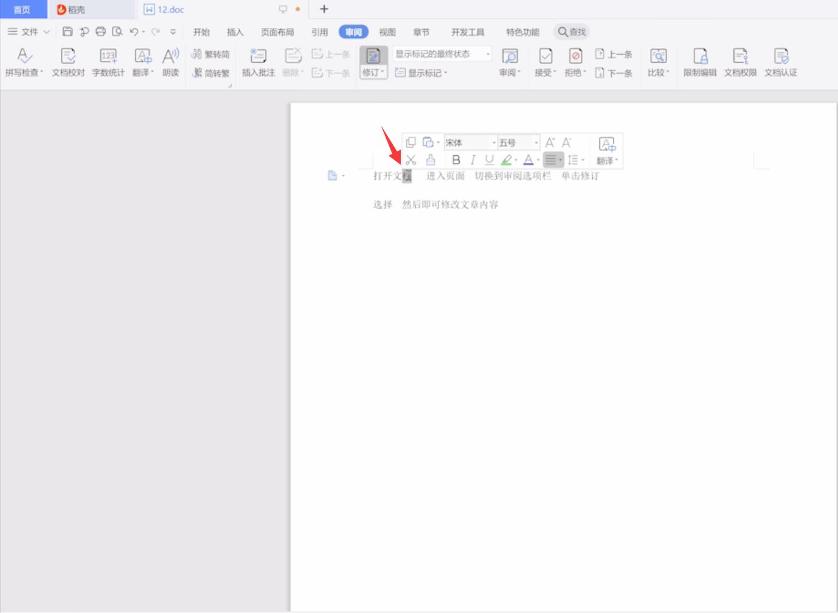This screenshot has width=838, height=613.
Task: Switch to the 特色功能 tab
Action: (x=522, y=32)
